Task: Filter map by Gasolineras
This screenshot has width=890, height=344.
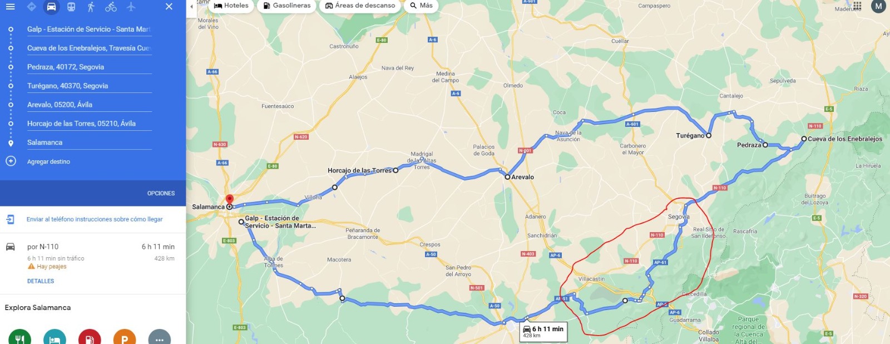Action: (x=287, y=6)
